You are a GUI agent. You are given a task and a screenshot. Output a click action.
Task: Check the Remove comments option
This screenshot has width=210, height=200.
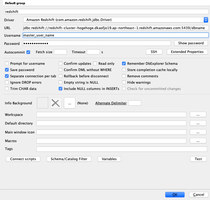pyautogui.click(x=124, y=76)
